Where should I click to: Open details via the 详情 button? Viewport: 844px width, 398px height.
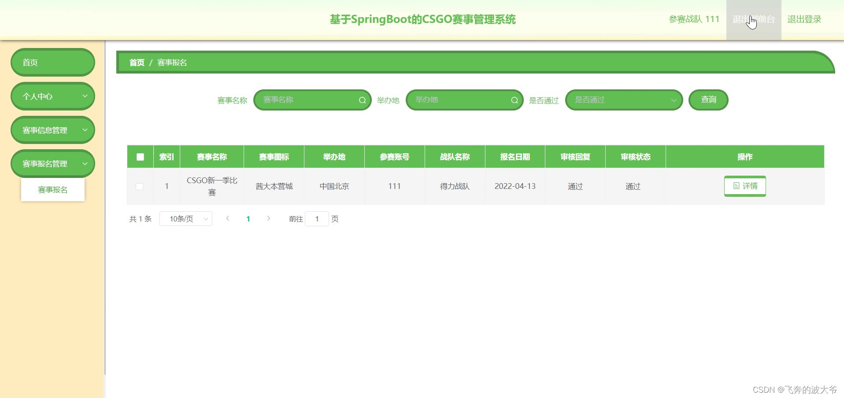pyautogui.click(x=744, y=186)
